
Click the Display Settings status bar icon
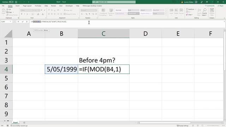pyautogui.click(x=183, y=126)
